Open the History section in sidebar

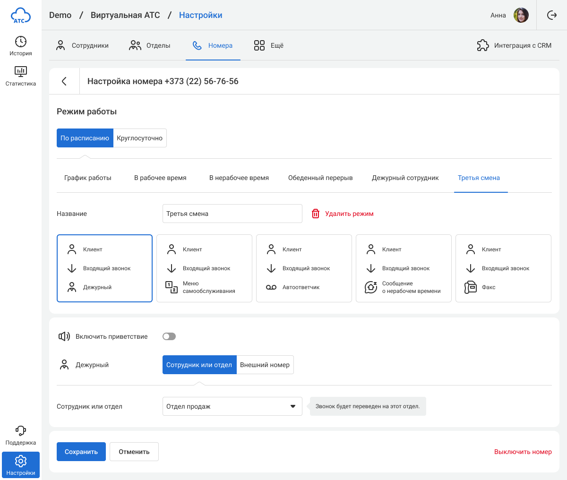(20, 46)
